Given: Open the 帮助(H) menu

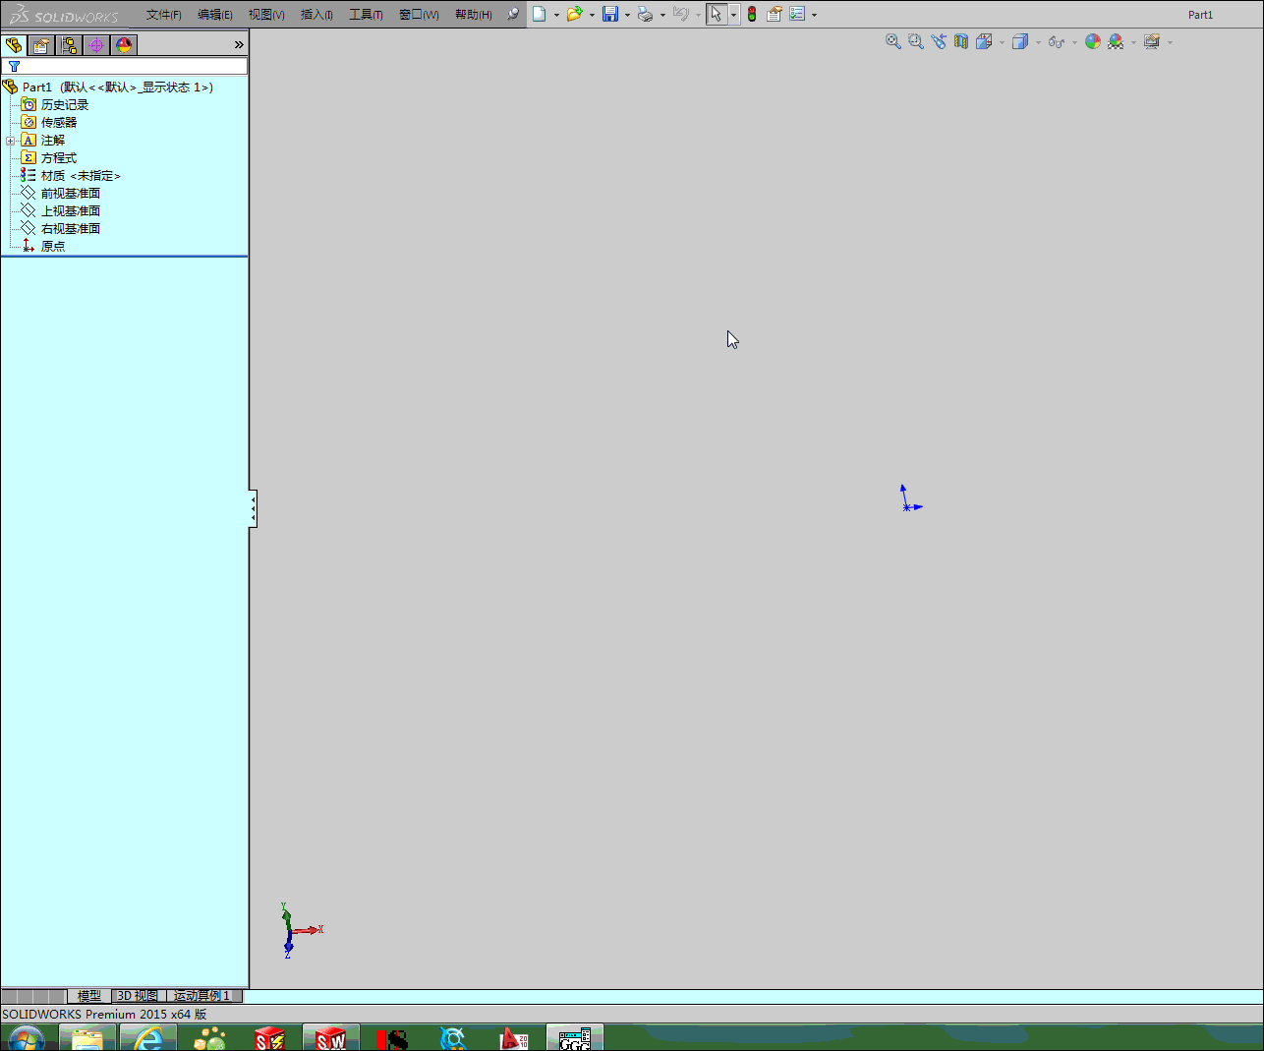Looking at the screenshot, I should click(473, 15).
